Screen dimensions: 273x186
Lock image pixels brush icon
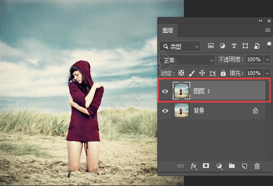coord(191,73)
